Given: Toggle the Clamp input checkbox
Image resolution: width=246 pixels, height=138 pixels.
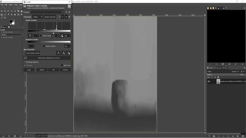Looking at the screenshot, I should [41, 36].
